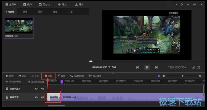This screenshot has width=207, height=110.
Task: Open the settings gear icon
Action: [182, 4]
